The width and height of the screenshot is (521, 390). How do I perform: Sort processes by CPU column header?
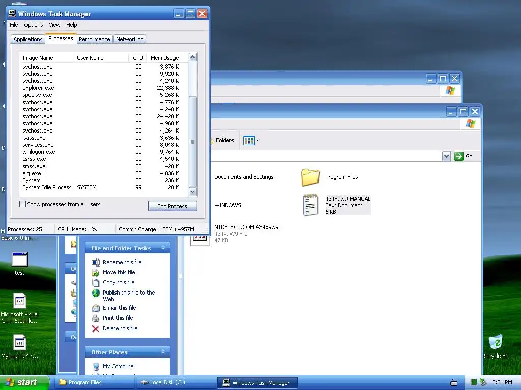[x=137, y=58]
